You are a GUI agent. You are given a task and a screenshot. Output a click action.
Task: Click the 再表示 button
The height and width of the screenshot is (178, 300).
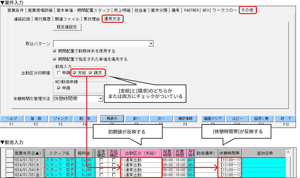tap(112, 119)
